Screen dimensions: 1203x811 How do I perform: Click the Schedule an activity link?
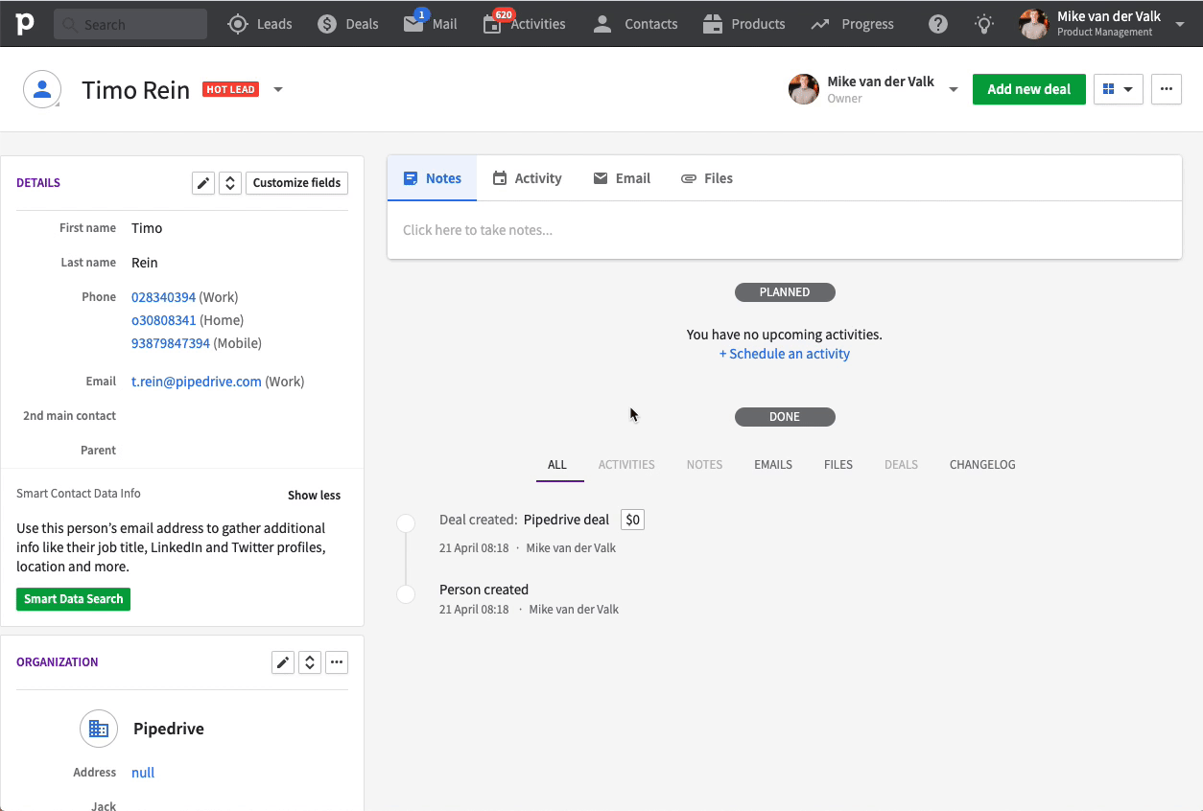[x=785, y=354]
